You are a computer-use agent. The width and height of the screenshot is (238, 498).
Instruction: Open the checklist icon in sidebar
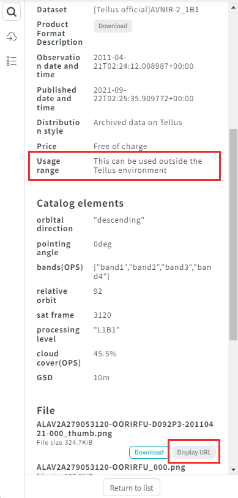12,61
